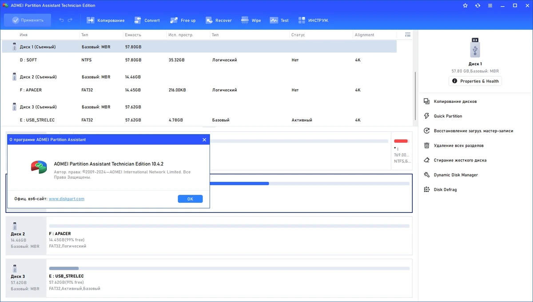Click the Диск 1 USB icon in the list
This screenshot has height=302, width=533.
(14, 47)
